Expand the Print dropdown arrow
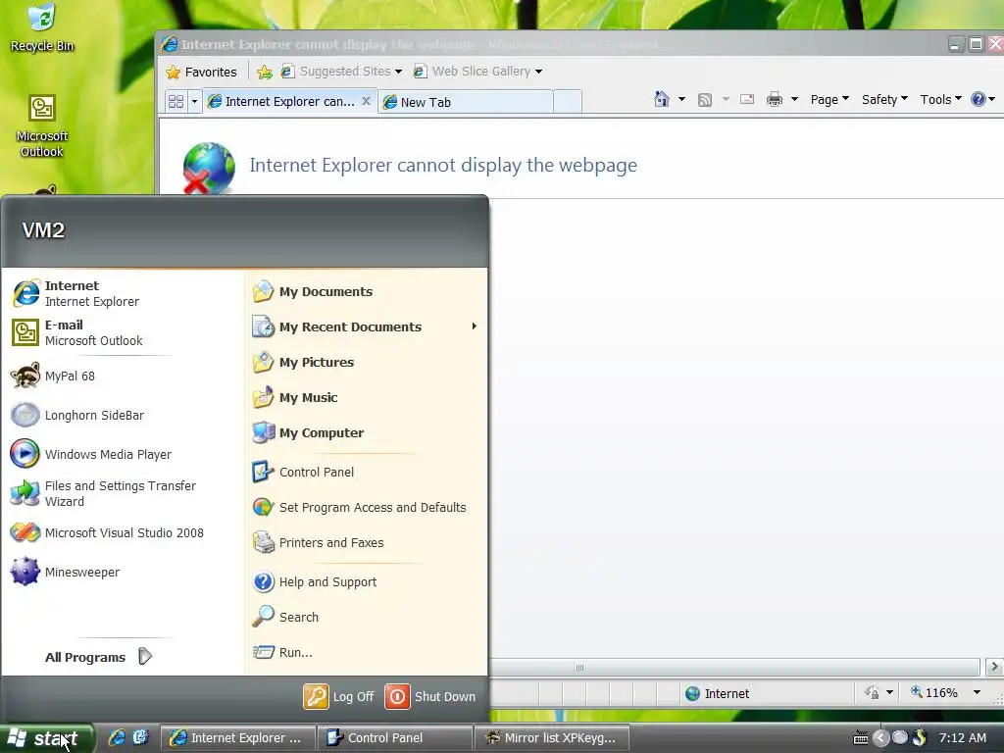 coord(794,99)
